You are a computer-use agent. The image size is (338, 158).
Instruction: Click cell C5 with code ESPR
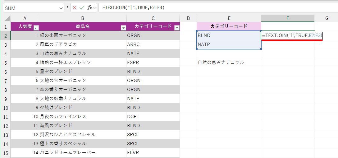153,63
